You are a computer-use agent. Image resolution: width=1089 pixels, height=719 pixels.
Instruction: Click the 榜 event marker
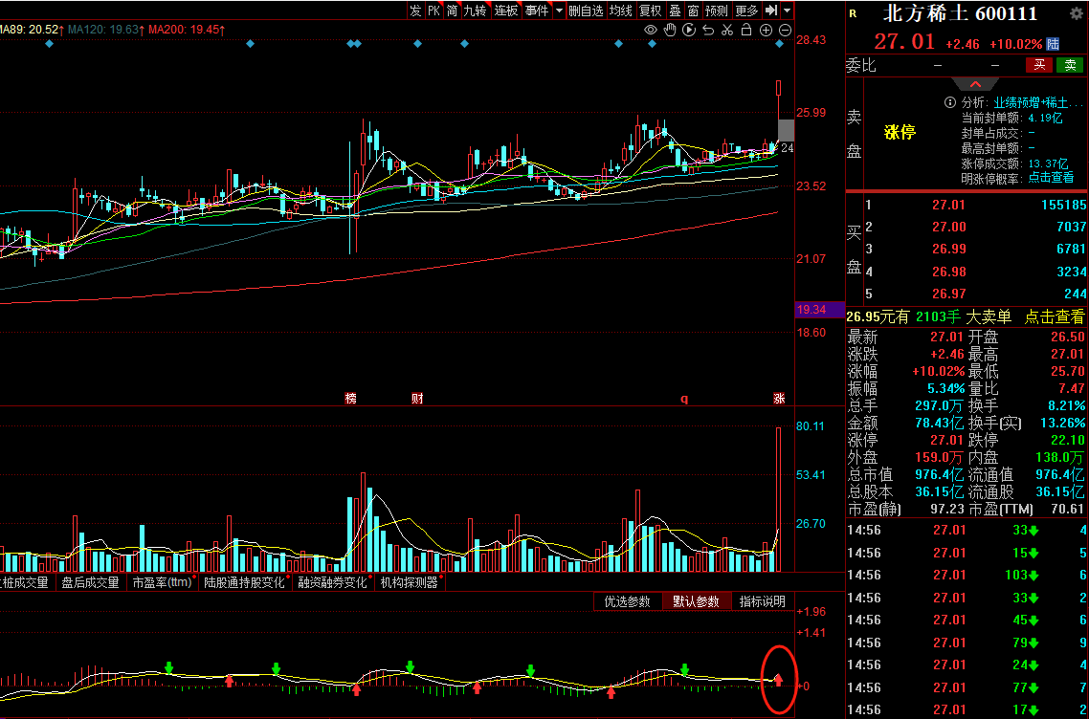(x=351, y=399)
